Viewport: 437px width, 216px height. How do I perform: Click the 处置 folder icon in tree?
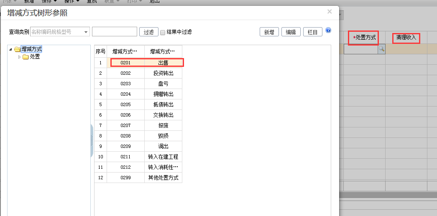coord(26,57)
